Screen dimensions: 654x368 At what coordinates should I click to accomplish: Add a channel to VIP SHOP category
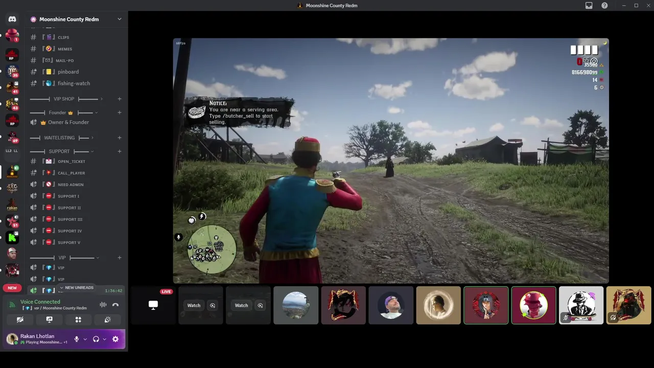(119, 99)
